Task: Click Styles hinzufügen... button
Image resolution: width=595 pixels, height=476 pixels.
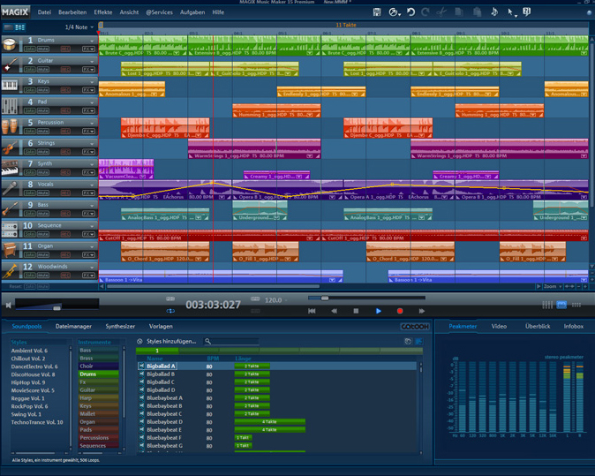Action: 171,341
